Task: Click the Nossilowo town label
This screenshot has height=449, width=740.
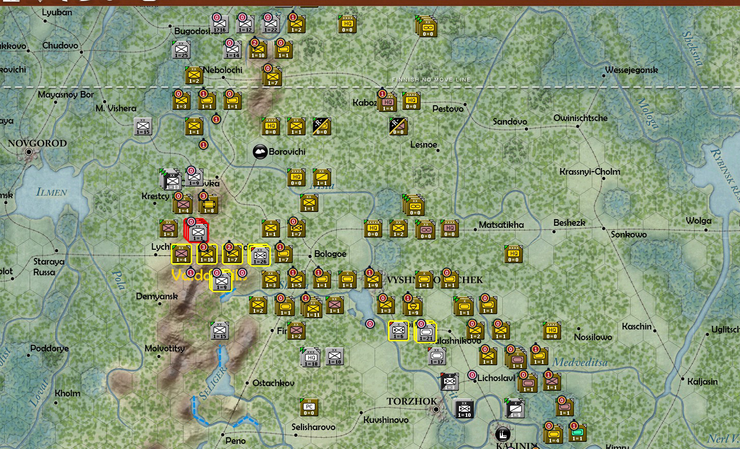Action: (593, 337)
